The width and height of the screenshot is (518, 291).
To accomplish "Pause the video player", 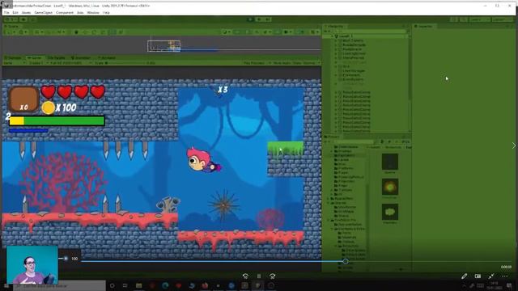I will pyautogui.click(x=259, y=276).
